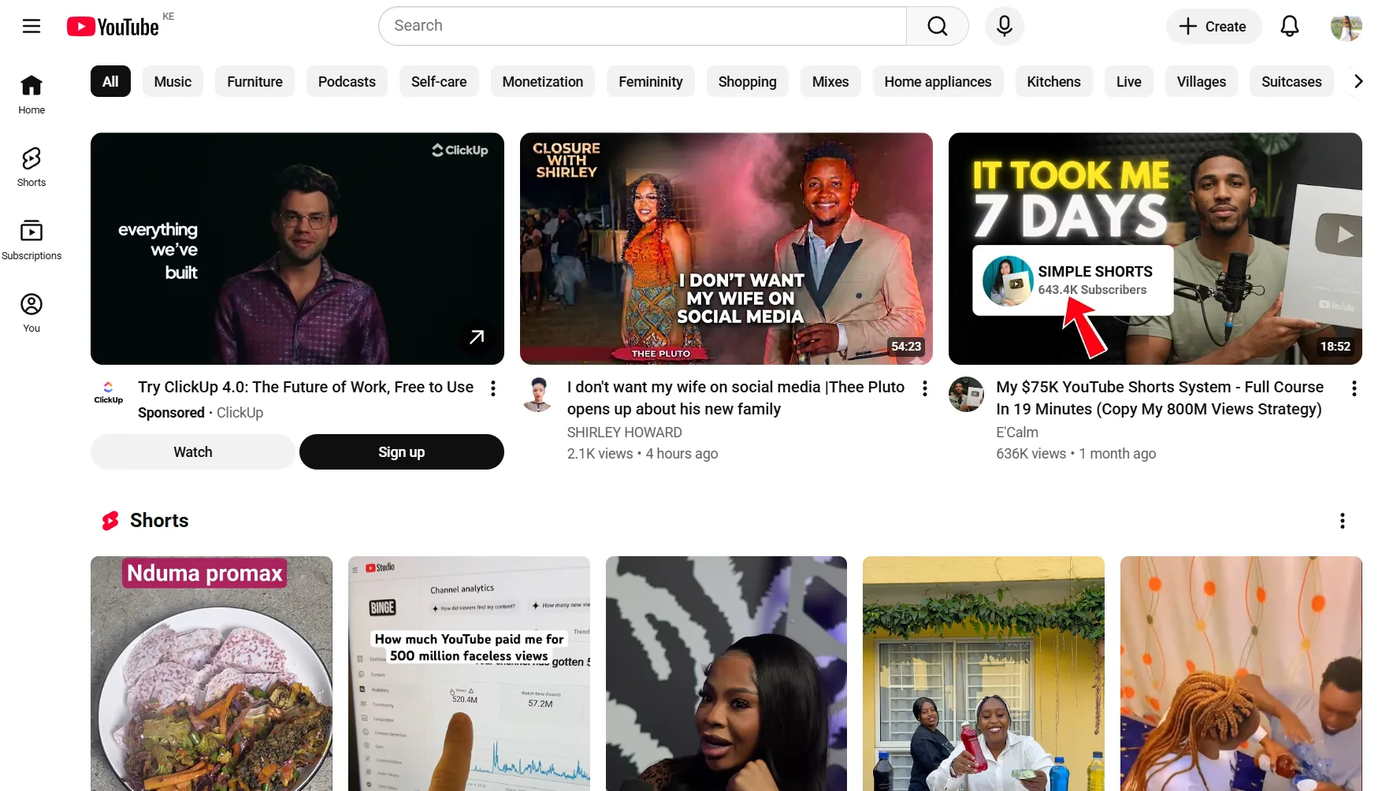Select the Furniture filter chip
This screenshot has width=1382, height=791.
(254, 81)
